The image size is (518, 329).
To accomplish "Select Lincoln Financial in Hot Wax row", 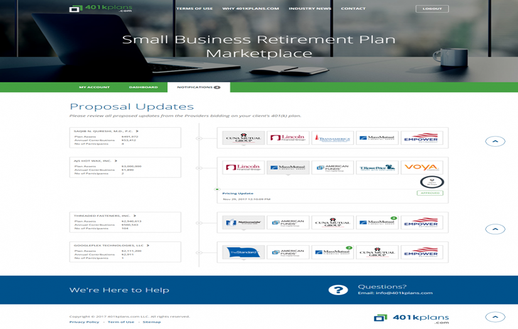I will [244, 167].
